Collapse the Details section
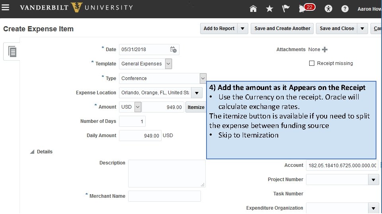Image resolution: width=382 pixels, height=214 pixels. pyautogui.click(x=32, y=152)
